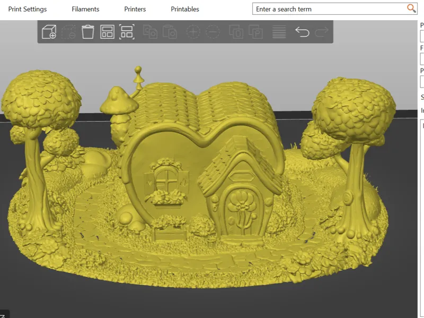Click the Arrange objects icon
The width and height of the screenshot is (424, 318).
click(107, 32)
